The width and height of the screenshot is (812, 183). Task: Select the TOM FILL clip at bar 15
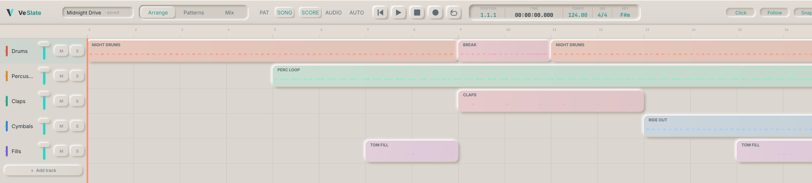click(x=774, y=151)
